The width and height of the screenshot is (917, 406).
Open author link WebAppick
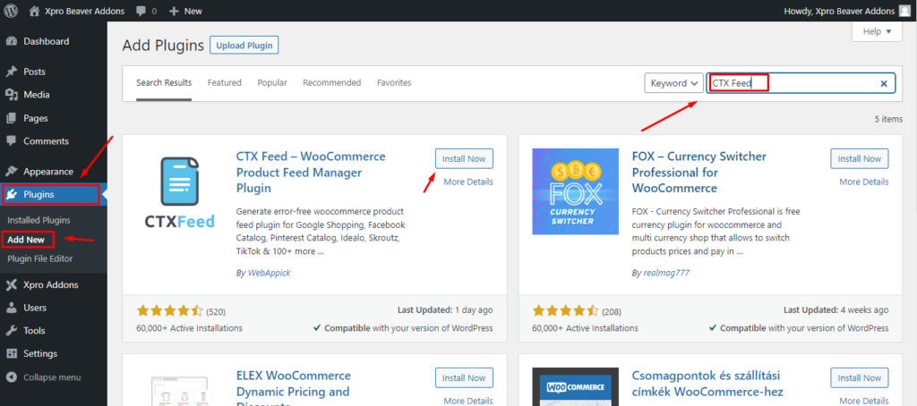coord(269,273)
